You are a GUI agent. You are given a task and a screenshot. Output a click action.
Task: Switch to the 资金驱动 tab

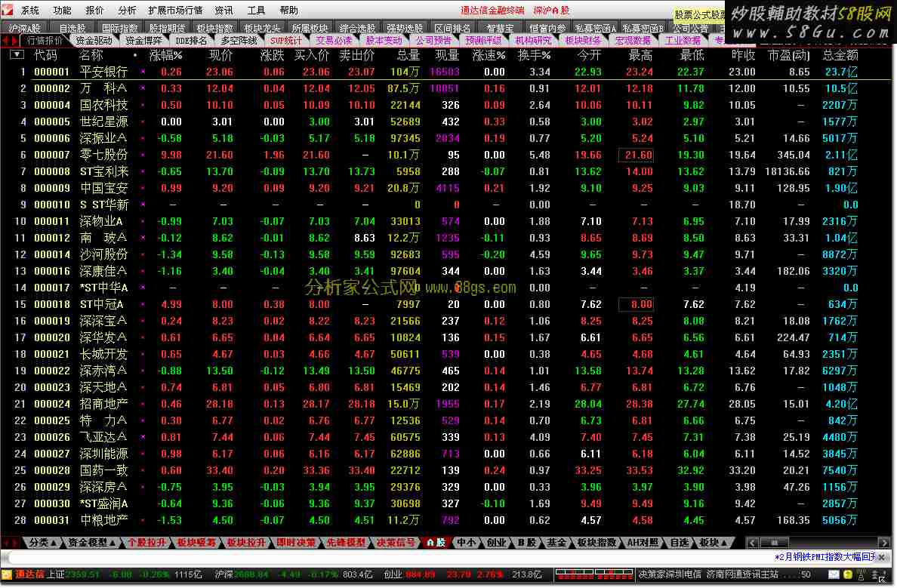pos(94,41)
